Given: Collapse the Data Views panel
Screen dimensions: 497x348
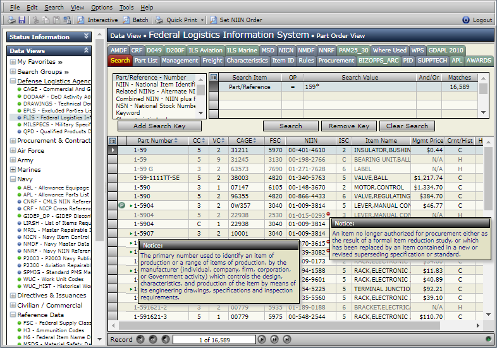Looking at the screenshot, I should tap(86, 51).
